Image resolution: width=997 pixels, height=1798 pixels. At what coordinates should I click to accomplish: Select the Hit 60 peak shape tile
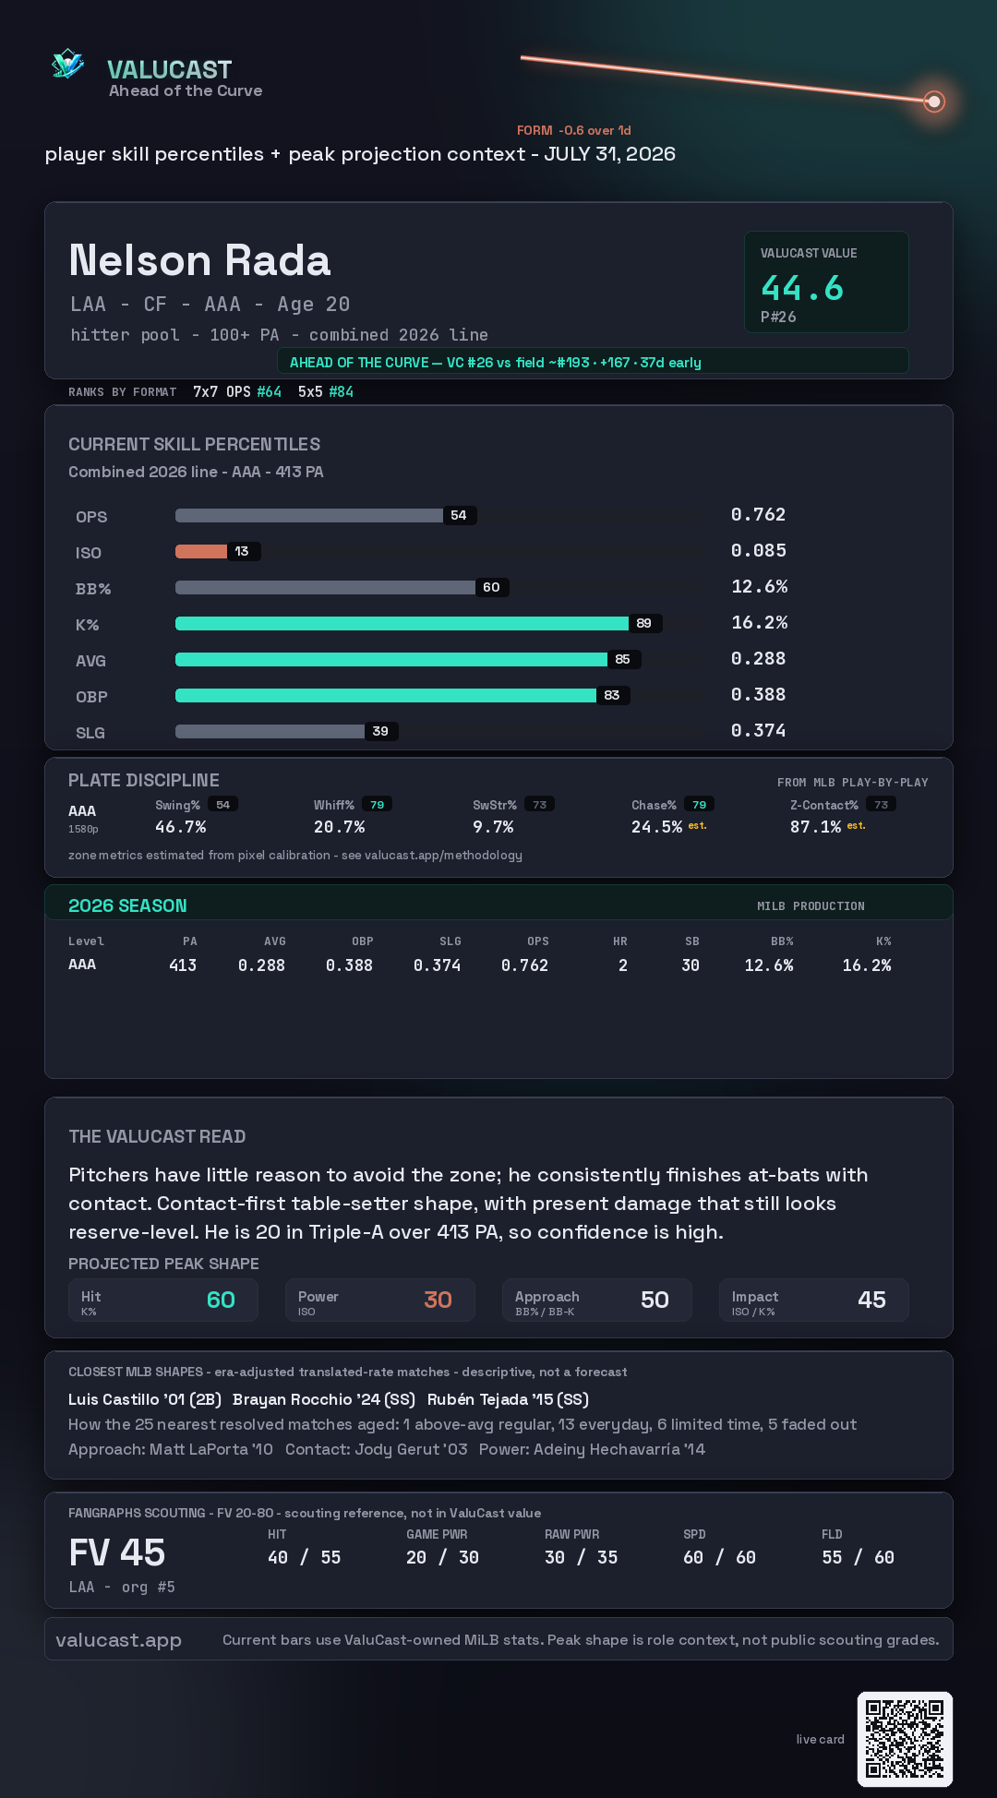pyautogui.click(x=162, y=1301)
